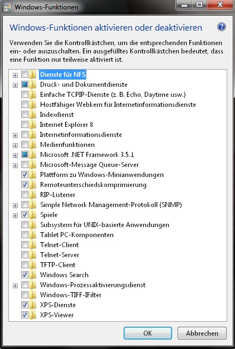Click folder icon beside Microsoft-Message Queue-Server
Viewport: 235px width, 349px height.
pos(32,165)
